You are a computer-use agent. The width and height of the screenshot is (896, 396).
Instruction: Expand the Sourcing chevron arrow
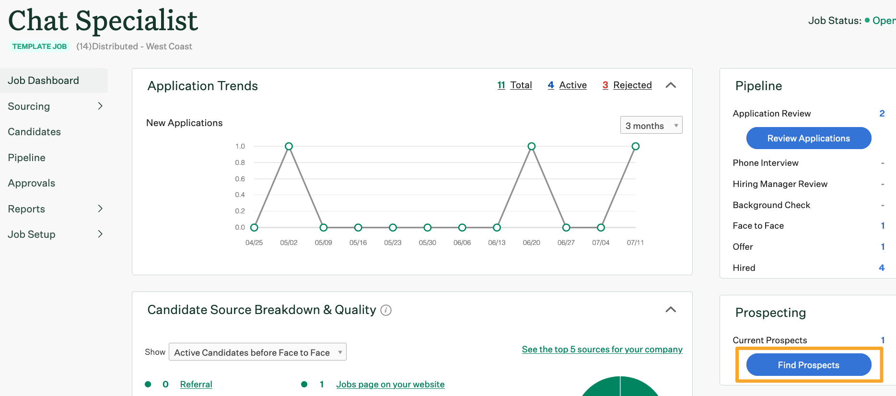tap(100, 106)
